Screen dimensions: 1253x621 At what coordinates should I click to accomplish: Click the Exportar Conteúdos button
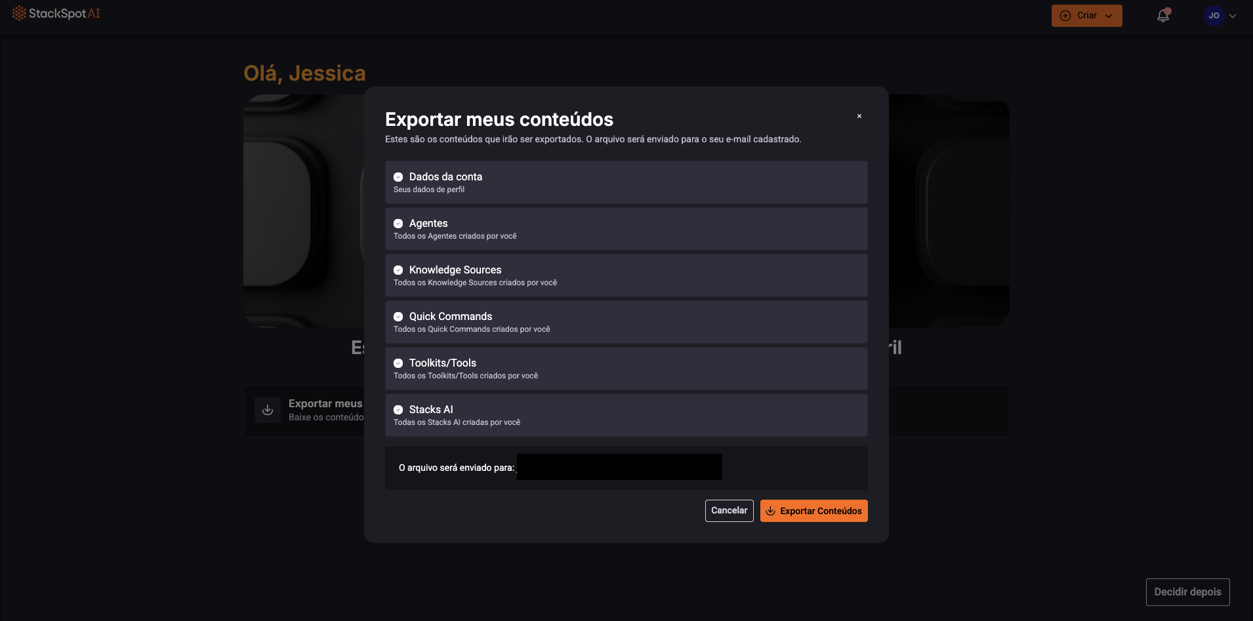click(x=813, y=511)
